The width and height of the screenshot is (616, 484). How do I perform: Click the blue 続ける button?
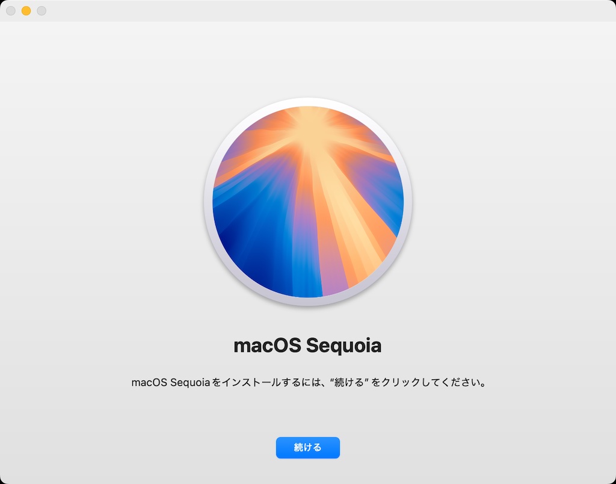307,447
